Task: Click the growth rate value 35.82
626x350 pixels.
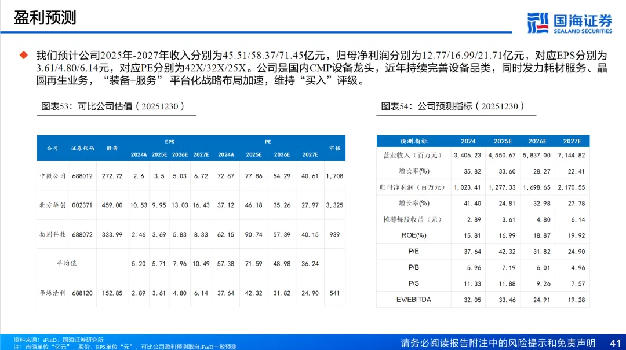Action: point(472,171)
